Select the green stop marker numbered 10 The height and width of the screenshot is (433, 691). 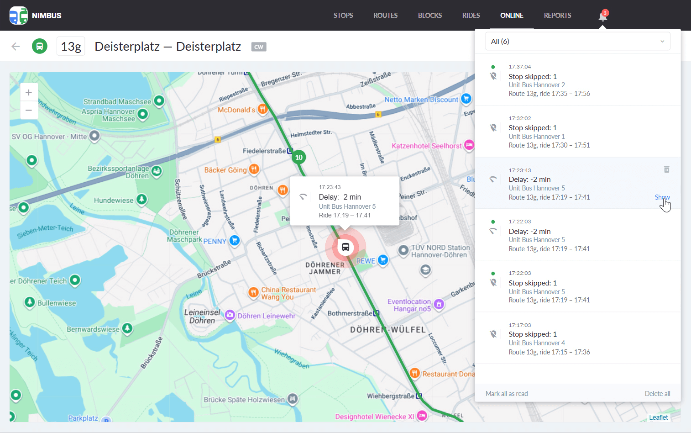298,157
